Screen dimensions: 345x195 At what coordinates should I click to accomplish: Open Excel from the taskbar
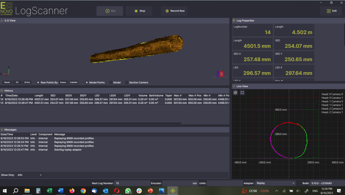point(49,191)
